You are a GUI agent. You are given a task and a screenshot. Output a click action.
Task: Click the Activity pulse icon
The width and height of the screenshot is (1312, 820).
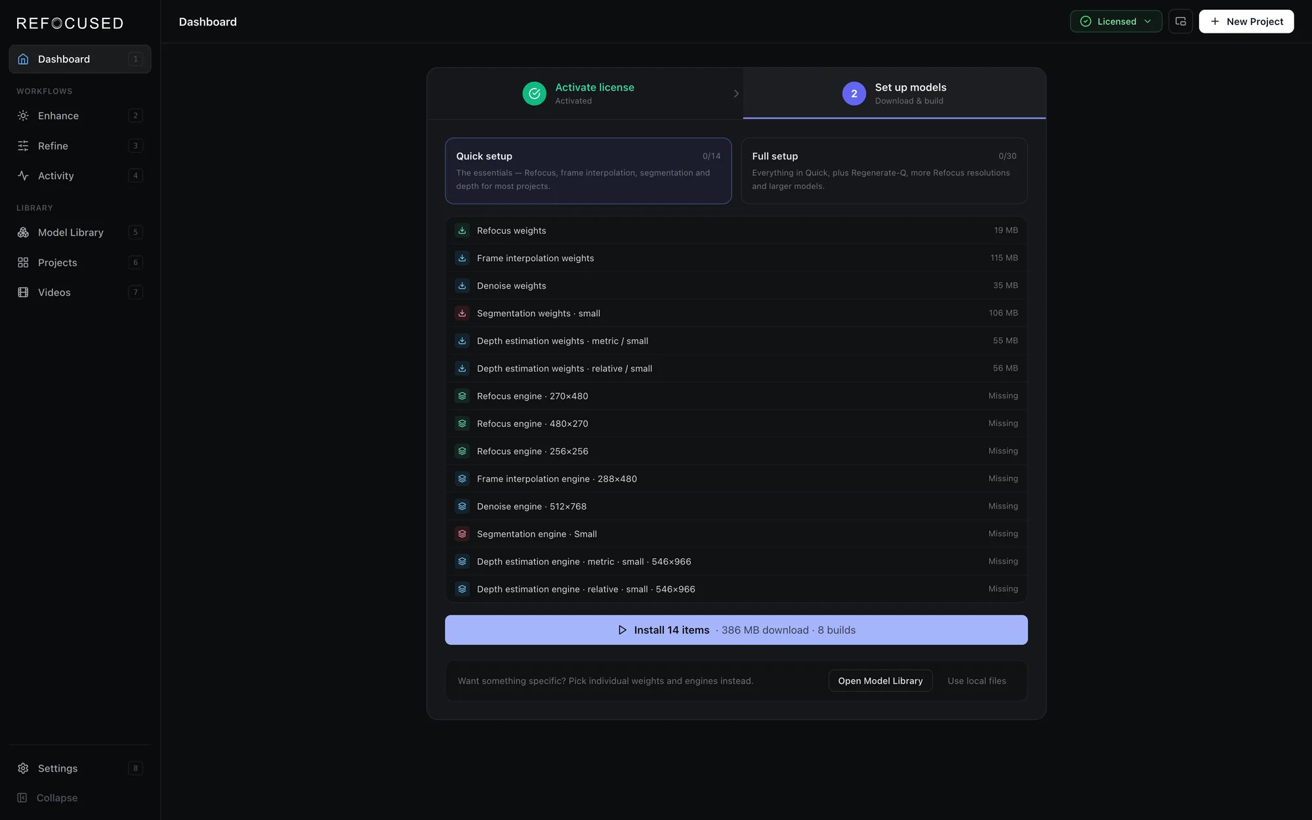23,176
